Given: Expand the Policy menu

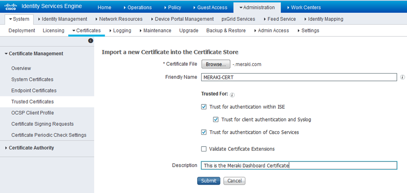Looking at the screenshot, I should click(173, 7).
